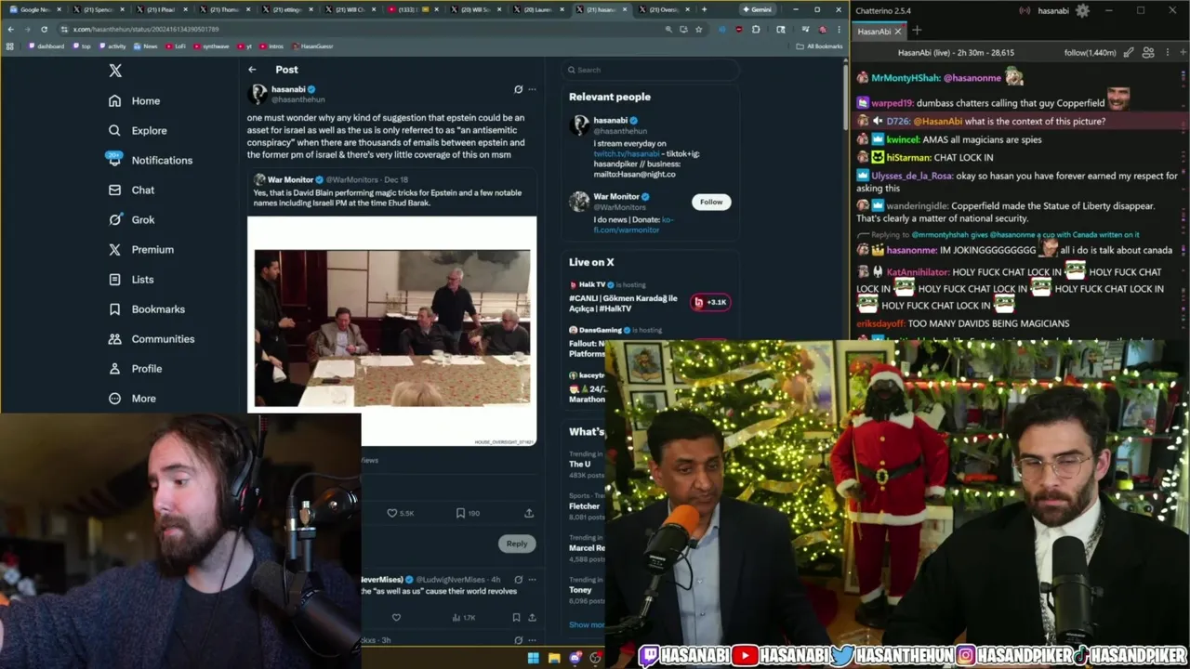The width and height of the screenshot is (1190, 669).
Task: Open three-dot menu on hasanabi's post
Action: [532, 89]
